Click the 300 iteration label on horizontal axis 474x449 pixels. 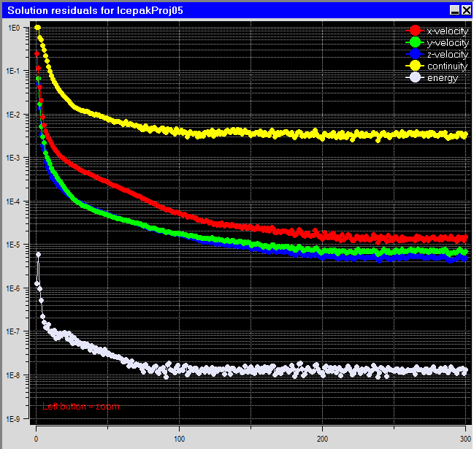(465, 439)
